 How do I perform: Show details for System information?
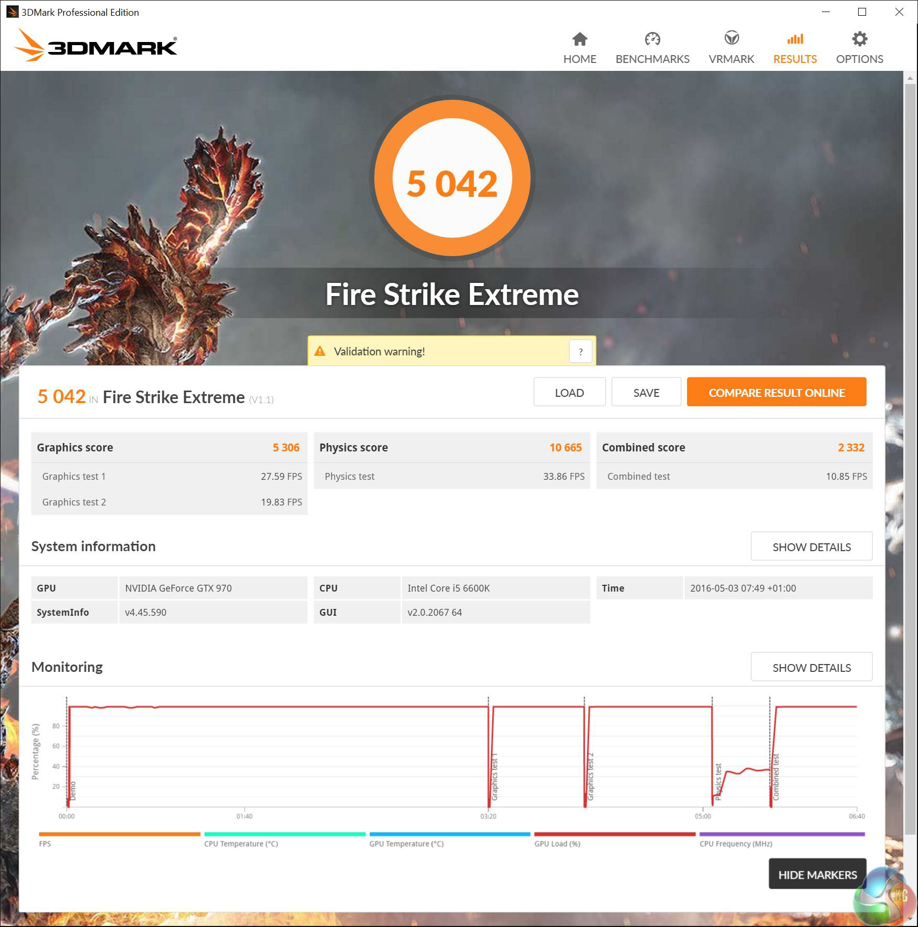[x=811, y=546]
